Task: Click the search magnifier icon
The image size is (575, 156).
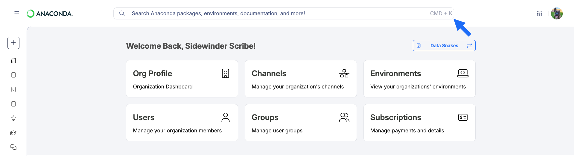Action: pyautogui.click(x=122, y=13)
